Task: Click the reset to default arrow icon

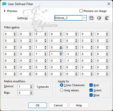Action: click(107, 18)
